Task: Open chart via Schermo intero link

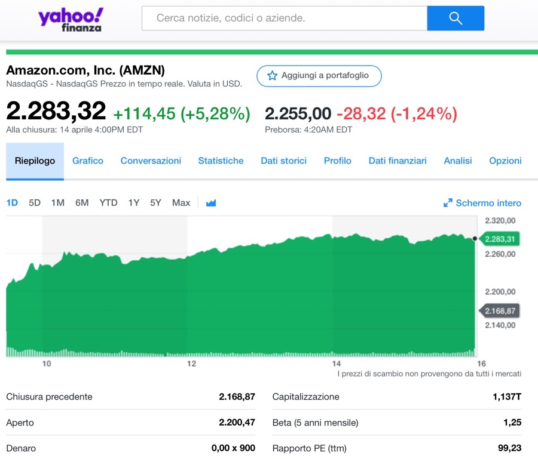Action: point(488,203)
